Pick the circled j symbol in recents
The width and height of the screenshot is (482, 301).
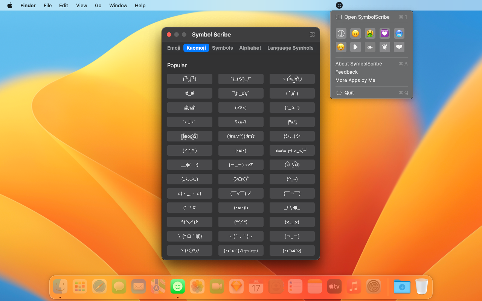[341, 33]
